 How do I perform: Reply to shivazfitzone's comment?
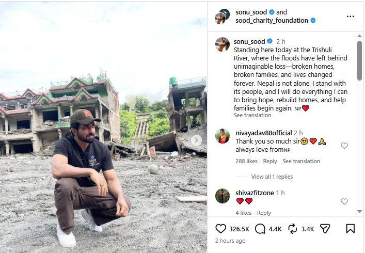point(264,213)
